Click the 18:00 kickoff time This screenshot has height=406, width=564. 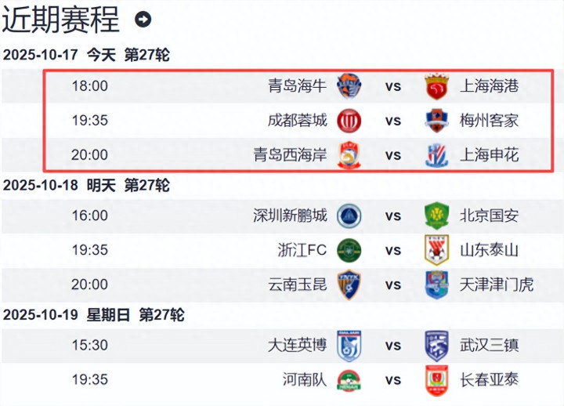89,85
